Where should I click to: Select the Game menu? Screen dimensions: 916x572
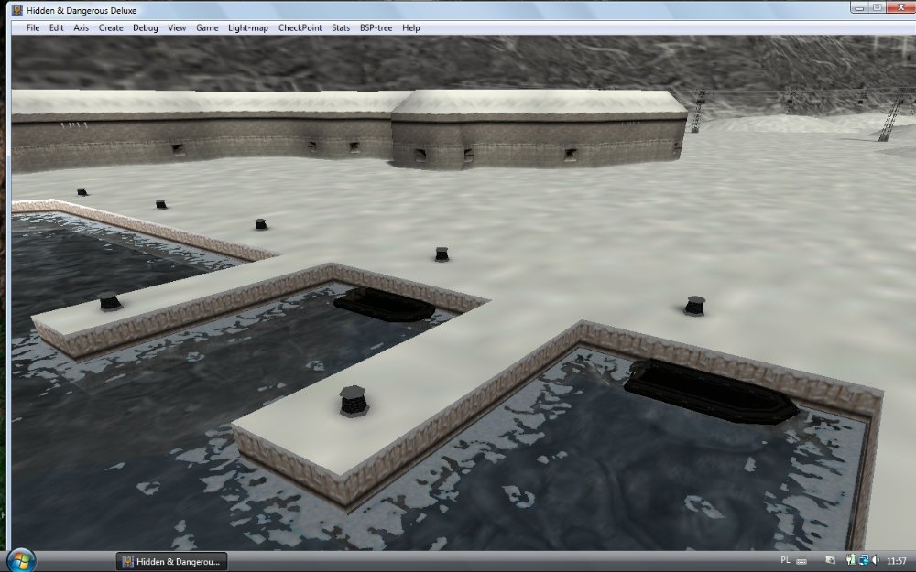point(207,27)
